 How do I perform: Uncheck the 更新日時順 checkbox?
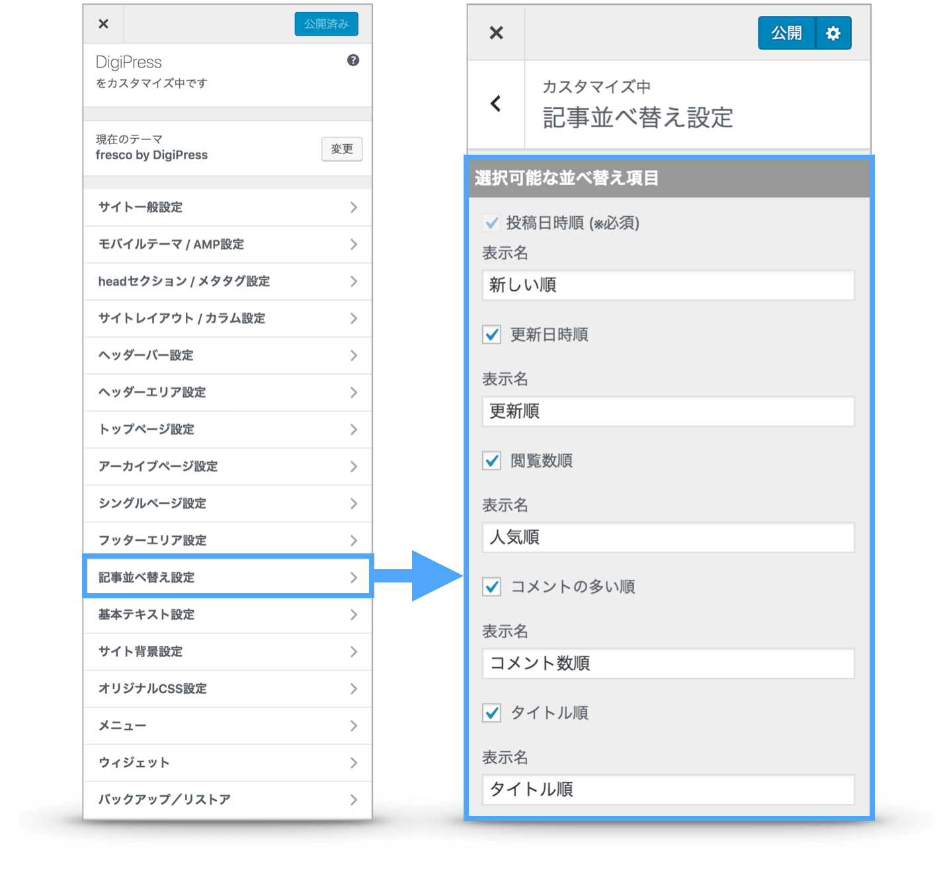click(x=492, y=335)
